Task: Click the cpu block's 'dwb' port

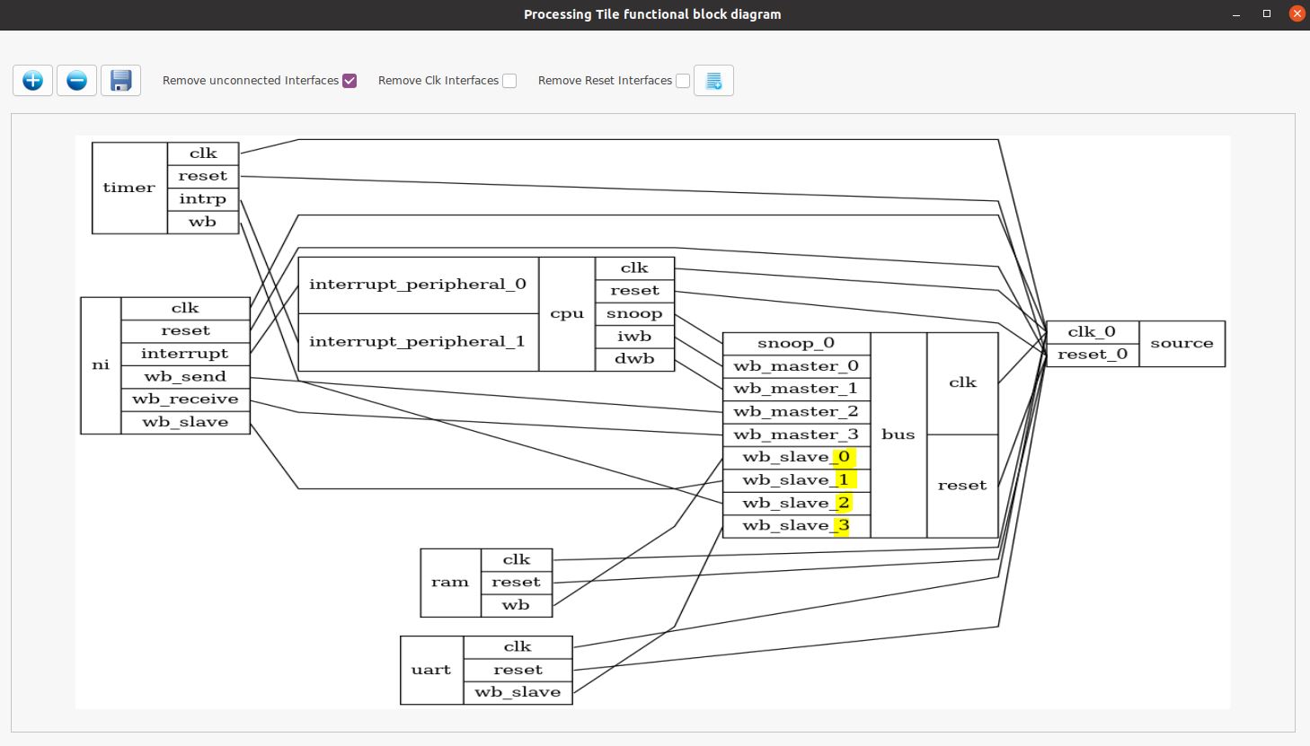Action: [634, 359]
